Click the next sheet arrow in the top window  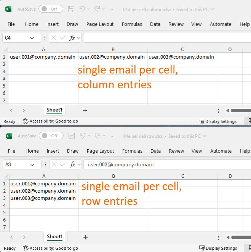click(x=24, y=110)
